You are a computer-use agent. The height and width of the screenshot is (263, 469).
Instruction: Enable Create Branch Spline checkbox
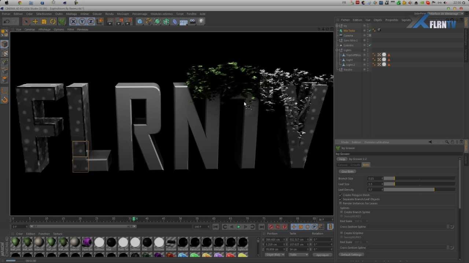pyautogui.click(x=341, y=212)
